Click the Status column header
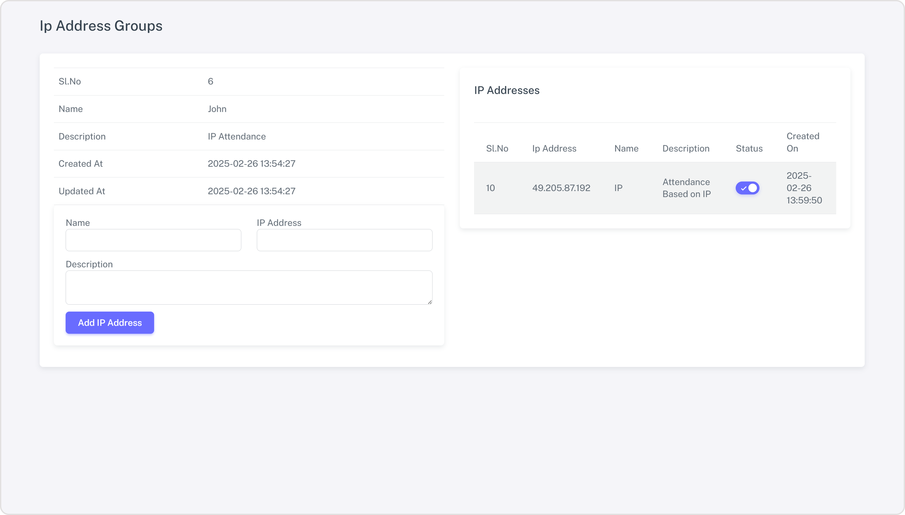Viewport: 905px width, 515px height. click(x=749, y=149)
